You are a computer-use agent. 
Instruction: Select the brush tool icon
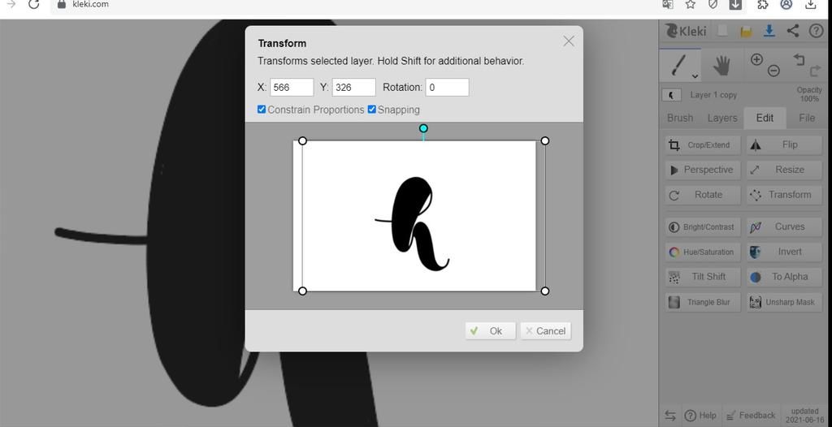[678, 65]
